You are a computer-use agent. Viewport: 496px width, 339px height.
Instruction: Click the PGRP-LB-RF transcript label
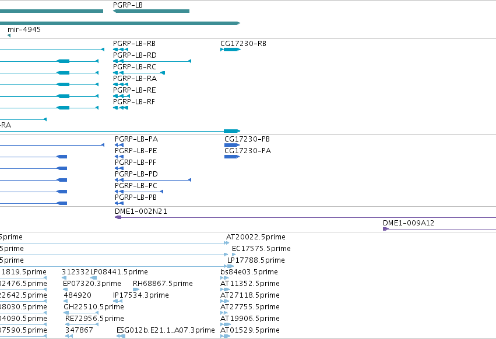tap(134, 102)
